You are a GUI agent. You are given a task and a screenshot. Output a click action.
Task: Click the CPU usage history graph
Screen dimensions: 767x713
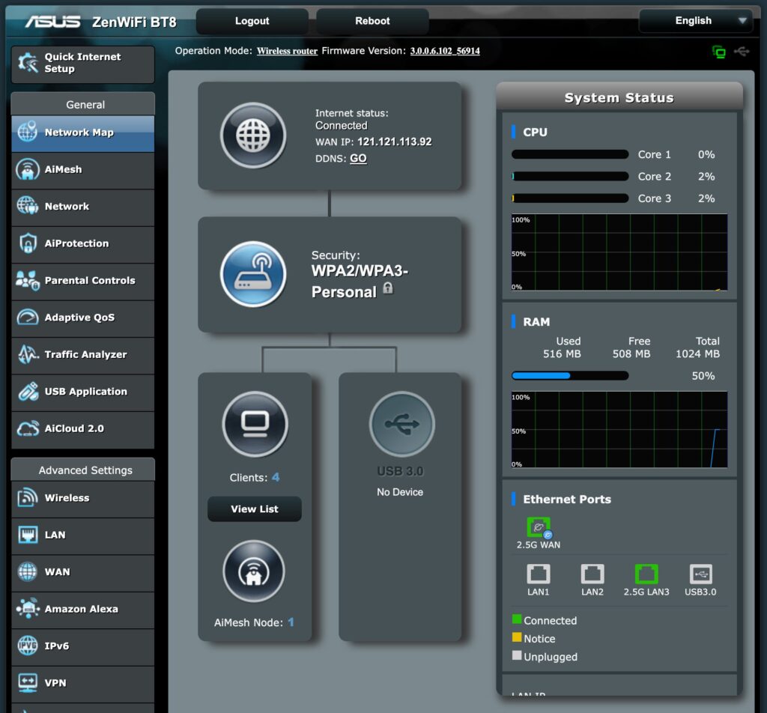619,252
